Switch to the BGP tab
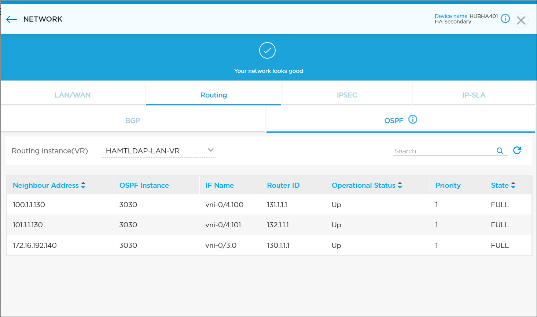The image size is (537, 317). click(x=133, y=120)
